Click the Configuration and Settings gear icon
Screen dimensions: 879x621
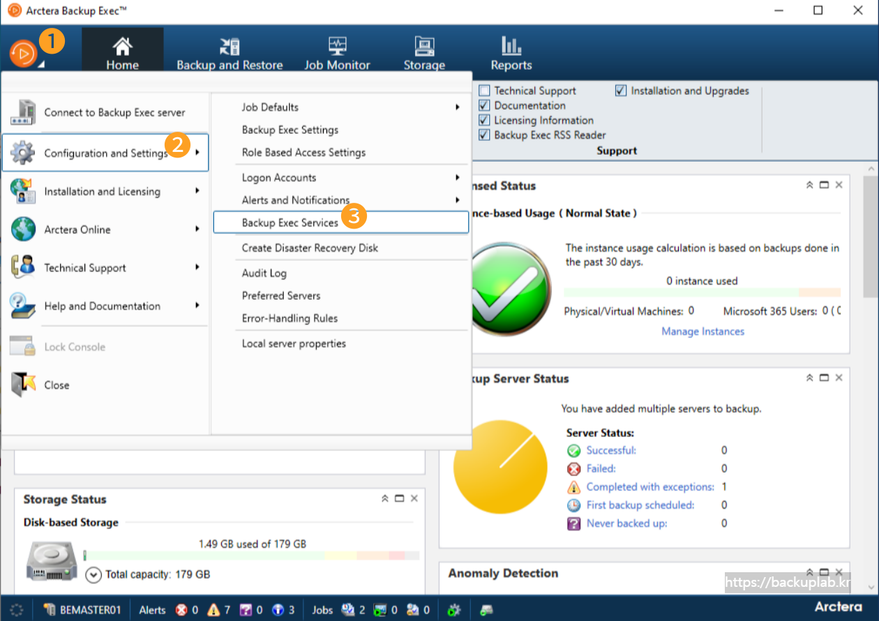(22, 153)
